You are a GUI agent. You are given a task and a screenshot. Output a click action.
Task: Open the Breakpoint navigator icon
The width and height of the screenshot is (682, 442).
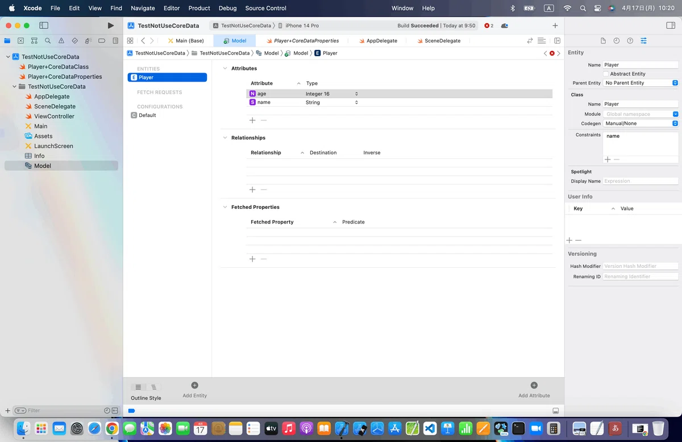[x=102, y=41]
